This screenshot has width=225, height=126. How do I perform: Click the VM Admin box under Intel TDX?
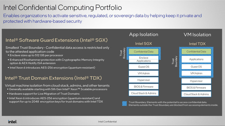click(x=196, y=73)
